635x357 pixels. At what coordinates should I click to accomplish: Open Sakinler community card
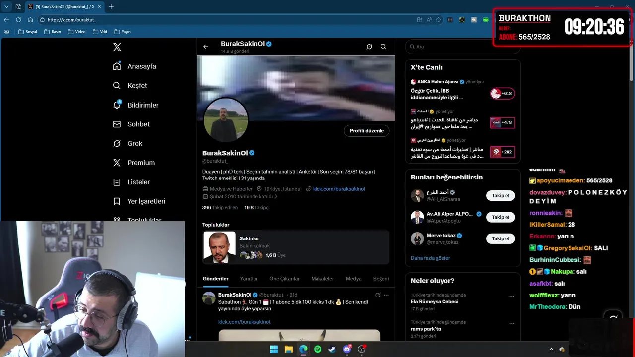tap(296, 247)
